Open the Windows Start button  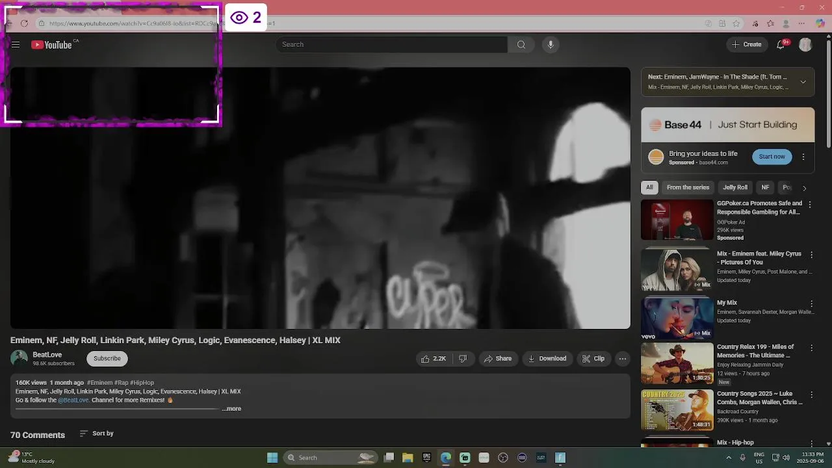(x=272, y=458)
